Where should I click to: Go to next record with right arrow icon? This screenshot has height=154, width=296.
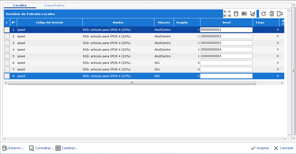[x=229, y=12]
